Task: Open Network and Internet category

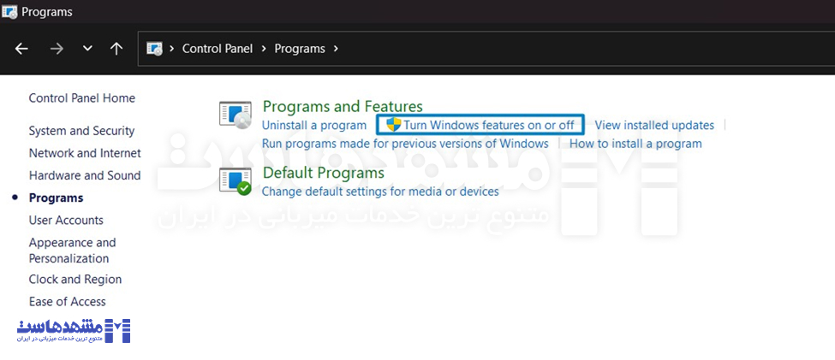Action: tap(85, 153)
